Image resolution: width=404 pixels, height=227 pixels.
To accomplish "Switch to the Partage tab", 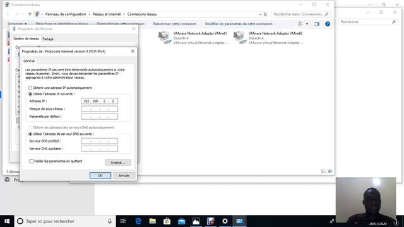I will click(48, 39).
